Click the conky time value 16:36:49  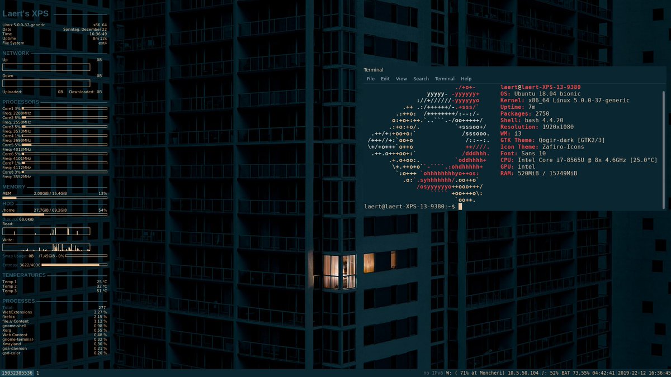coord(98,34)
